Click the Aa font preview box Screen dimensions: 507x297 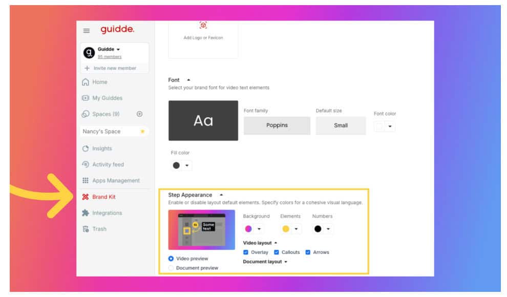pyautogui.click(x=203, y=120)
